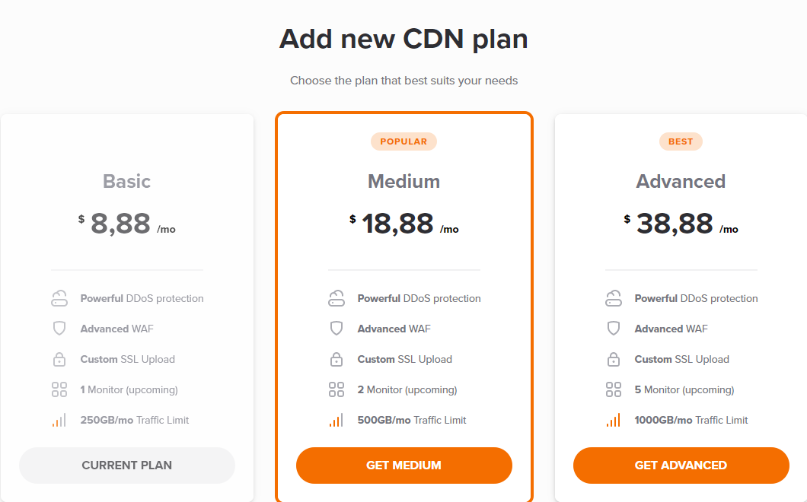Click the BEST badge on Advanced plan
The image size is (807, 502).
pyautogui.click(x=681, y=141)
